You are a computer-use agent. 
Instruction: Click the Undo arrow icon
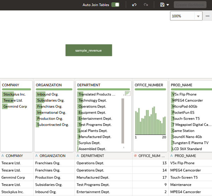[134, 5]
